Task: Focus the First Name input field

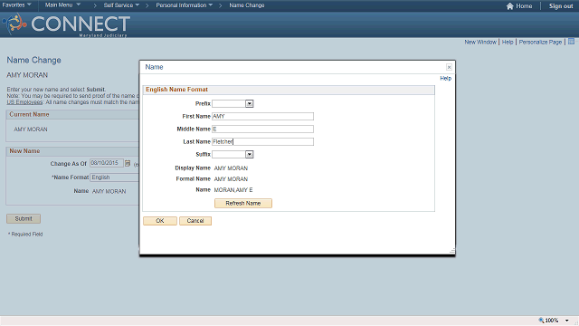Action: point(262,117)
